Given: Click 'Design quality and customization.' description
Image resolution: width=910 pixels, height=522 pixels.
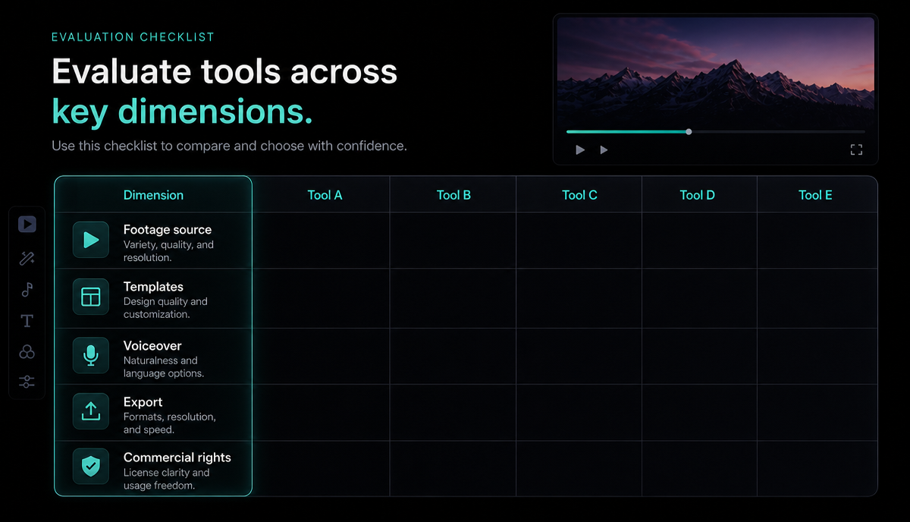Looking at the screenshot, I should coord(165,308).
